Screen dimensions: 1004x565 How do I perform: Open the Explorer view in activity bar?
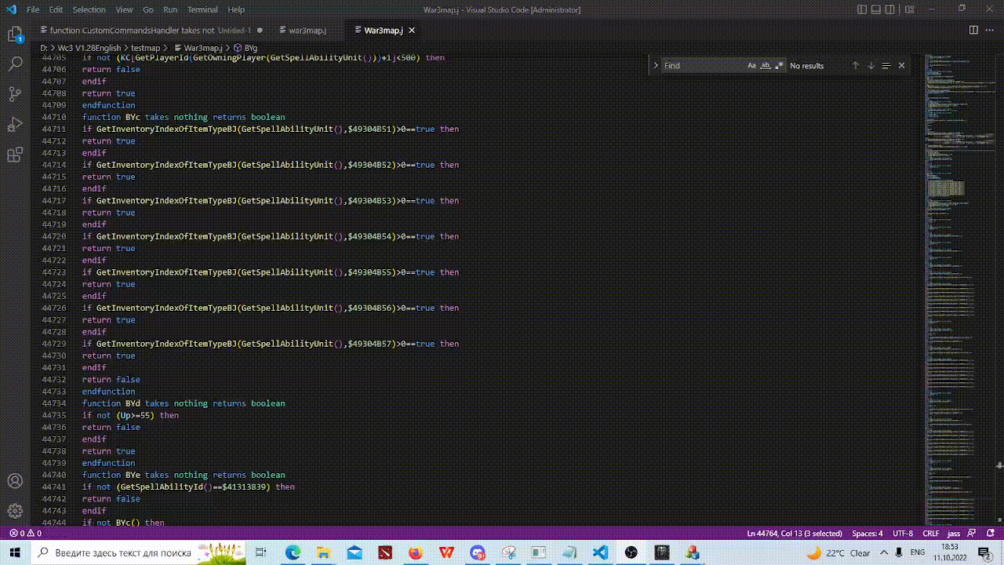pyautogui.click(x=15, y=35)
